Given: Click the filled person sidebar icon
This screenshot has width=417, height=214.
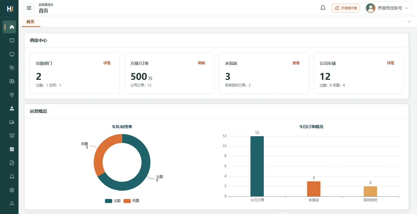Looking at the screenshot, I should [x=12, y=108].
